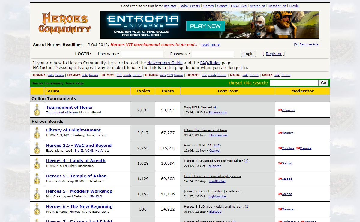This screenshot has height=222, width=360.
Task: Click the Heroes Community logo
Action: [x=65, y=23]
